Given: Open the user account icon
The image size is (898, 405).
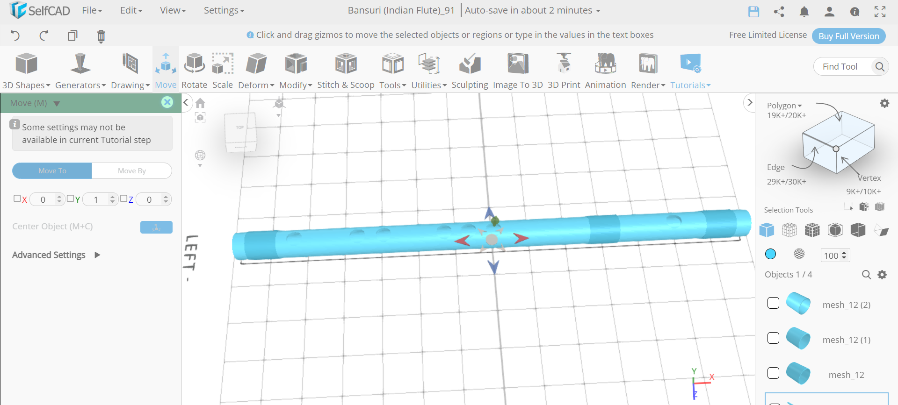Looking at the screenshot, I should 829,11.
